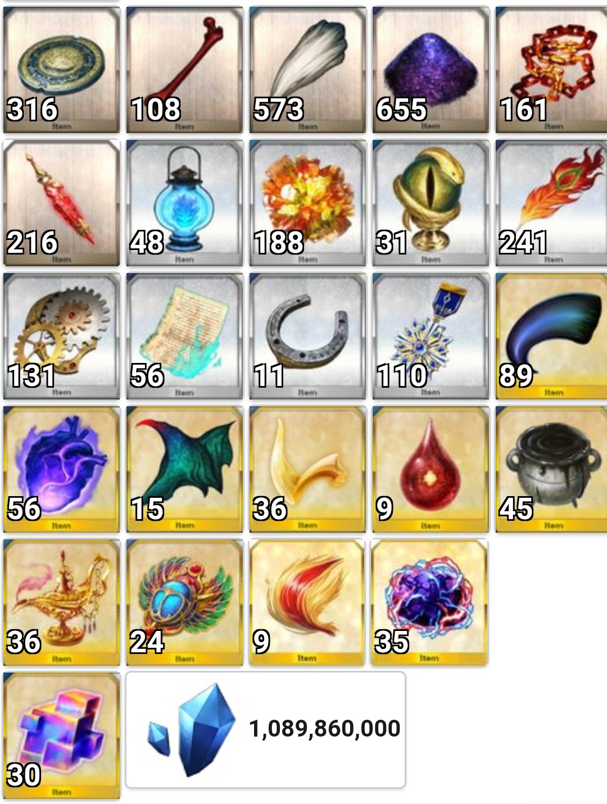Choose the white fang item with 573
Viewport: 607px width, 804px height.
coord(307,70)
